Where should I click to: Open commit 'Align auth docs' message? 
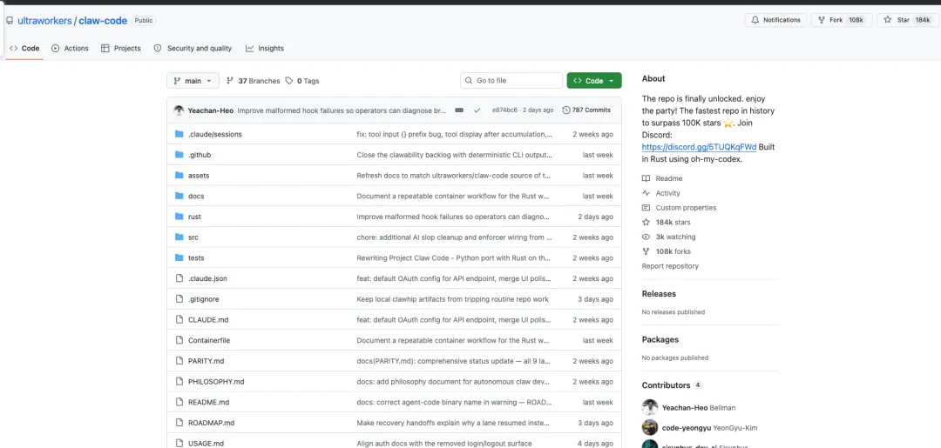click(444, 443)
